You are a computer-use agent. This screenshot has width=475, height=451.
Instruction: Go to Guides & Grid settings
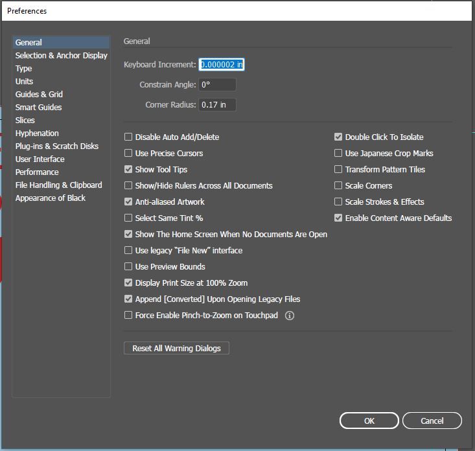pos(39,95)
